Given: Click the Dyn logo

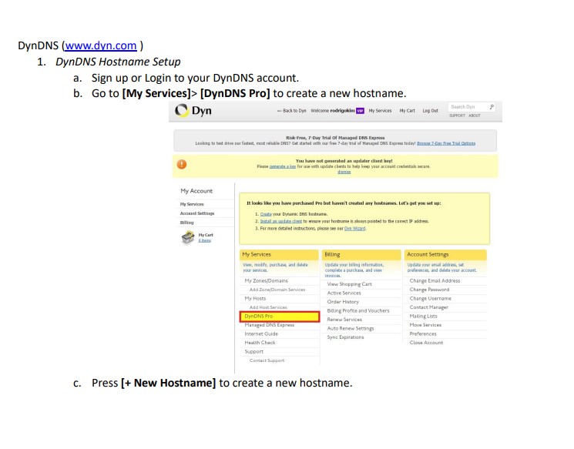Looking at the screenshot, I should tap(193, 110).
